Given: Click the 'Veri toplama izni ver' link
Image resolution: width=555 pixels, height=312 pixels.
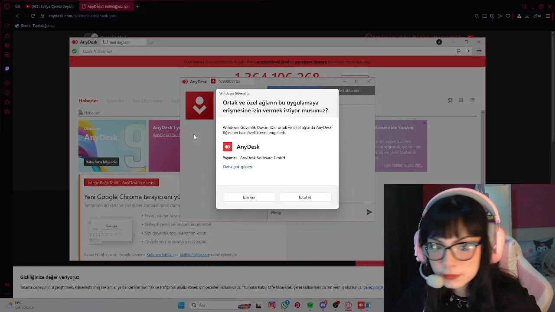Looking at the screenshot, I should [x=403, y=165].
